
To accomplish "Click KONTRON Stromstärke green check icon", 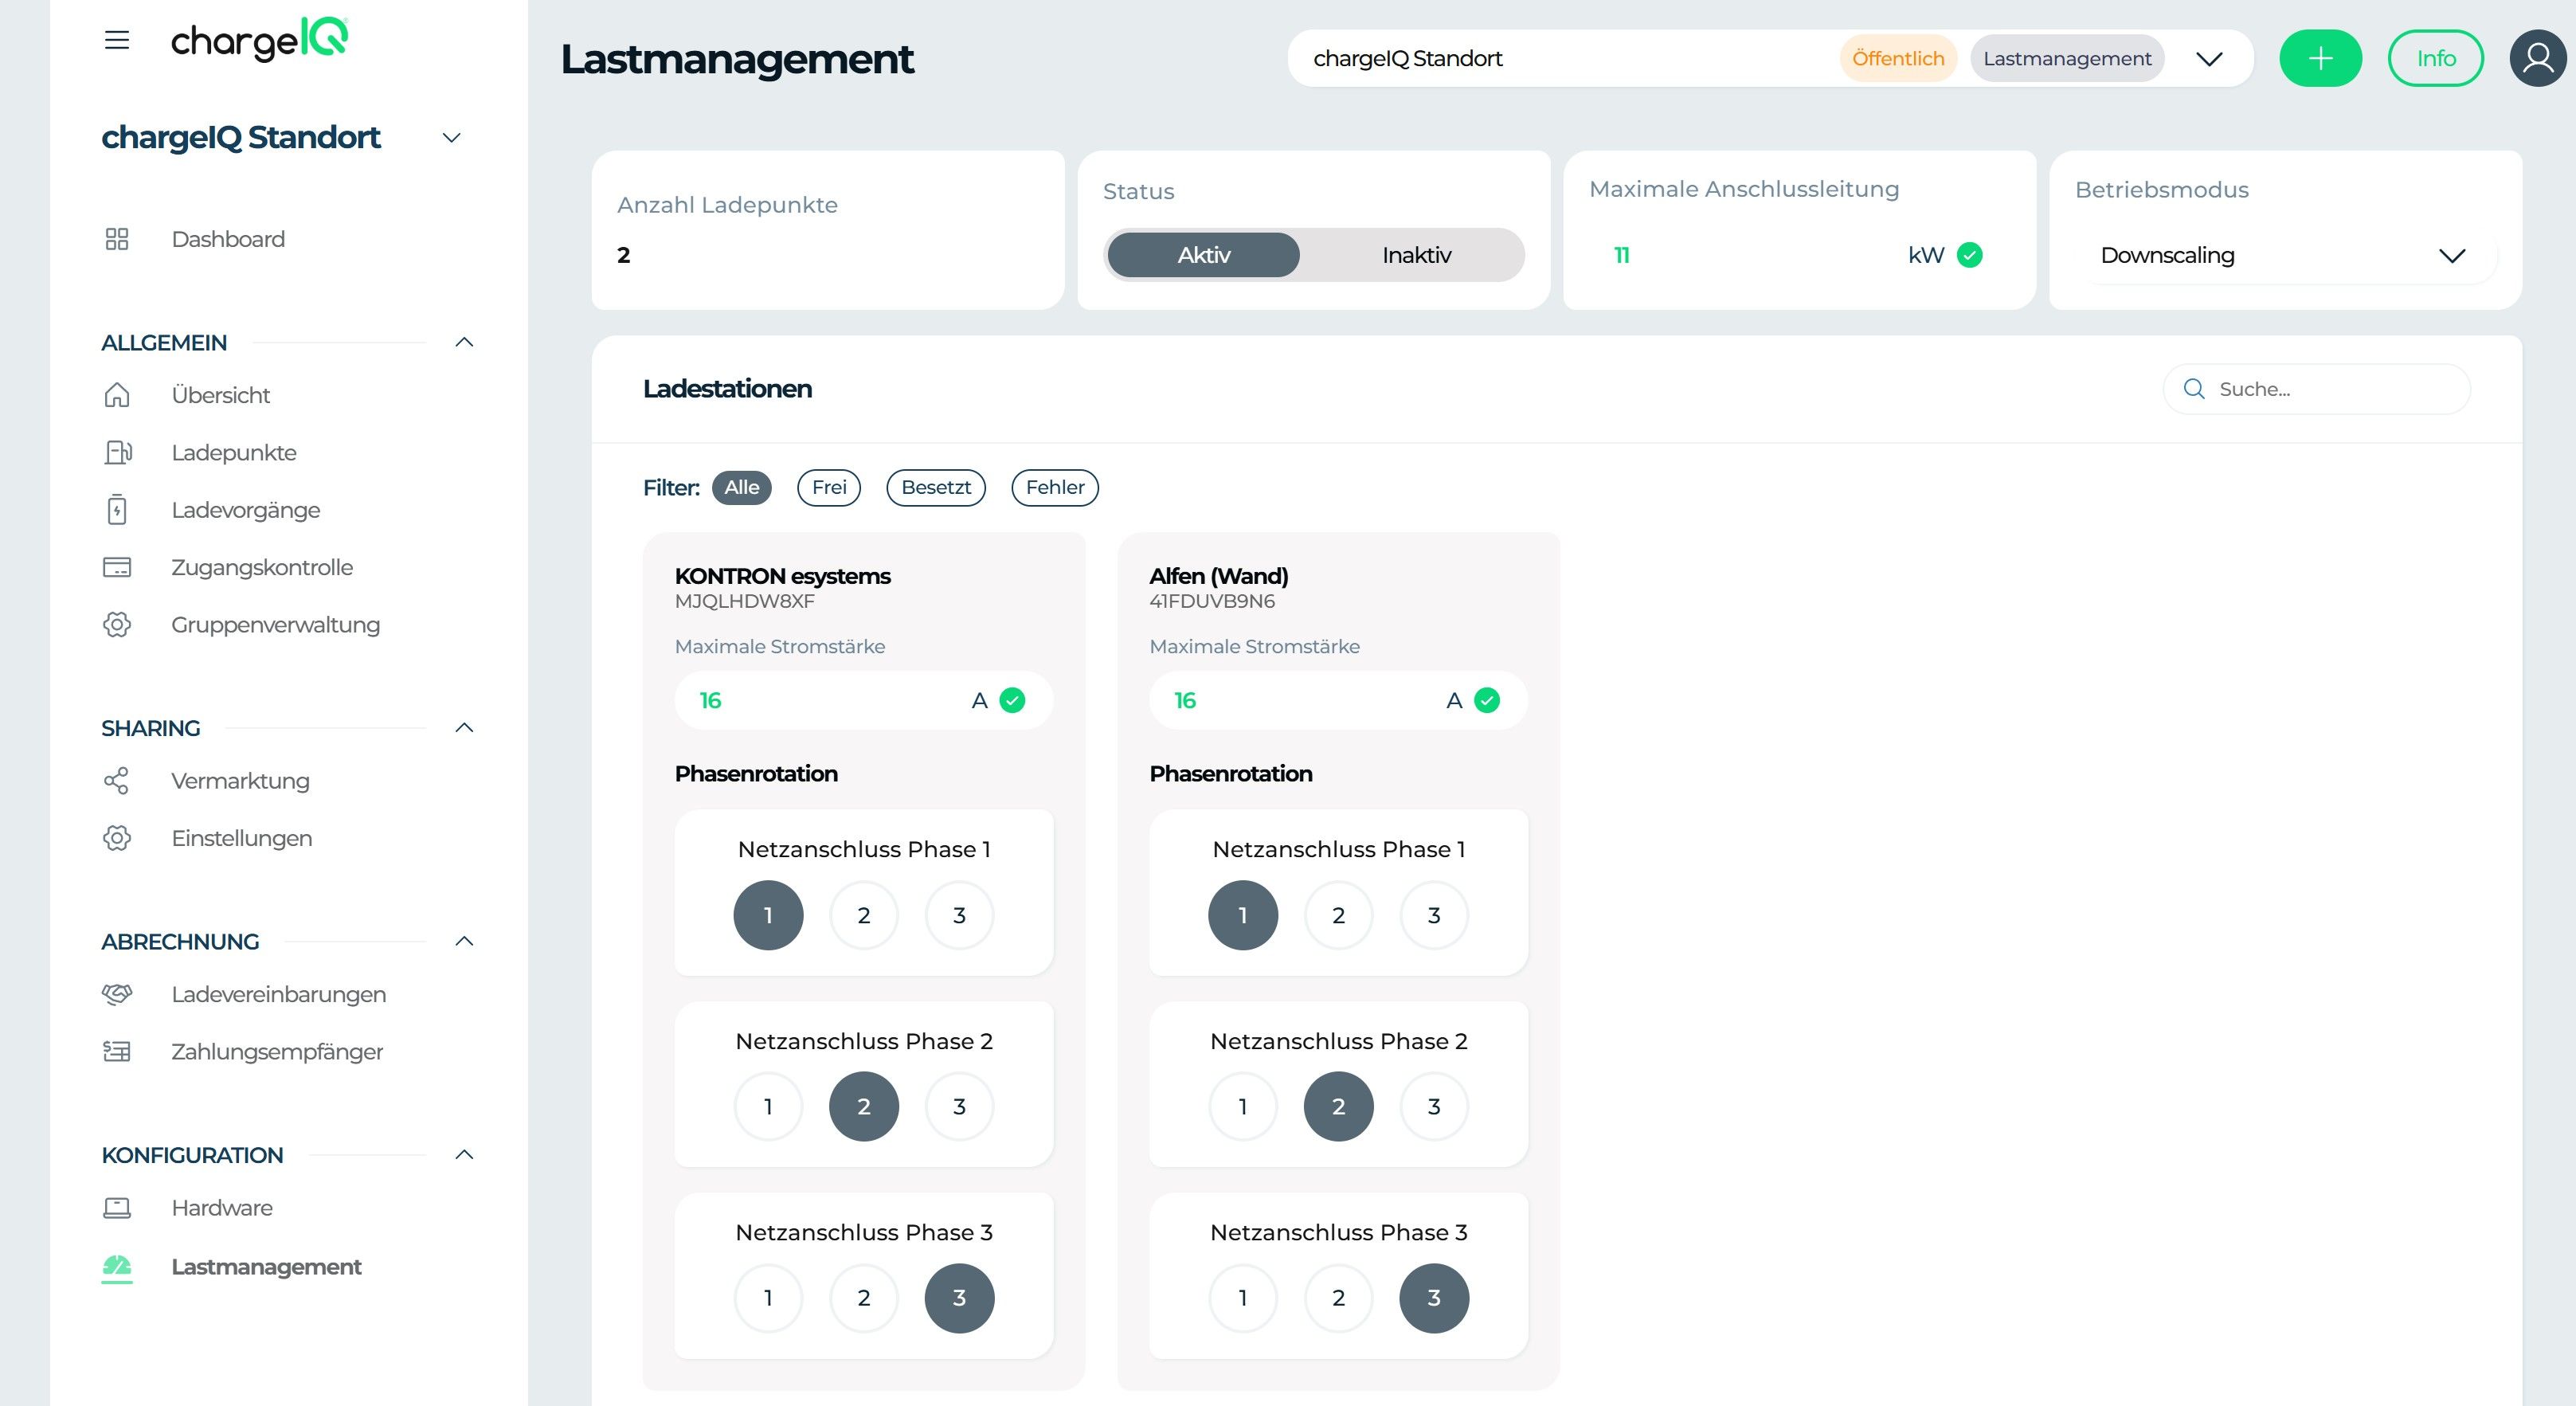I will [1012, 700].
